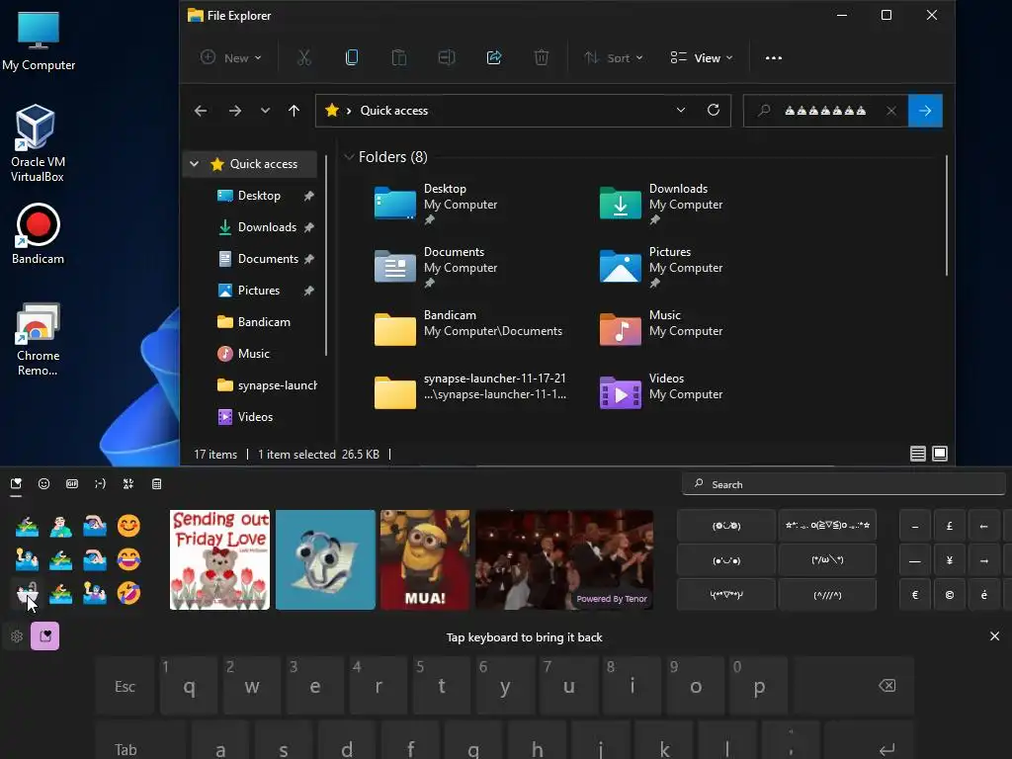The width and height of the screenshot is (1012, 759).
Task: Insert the (^///^) kaomoji
Action: tap(827, 595)
